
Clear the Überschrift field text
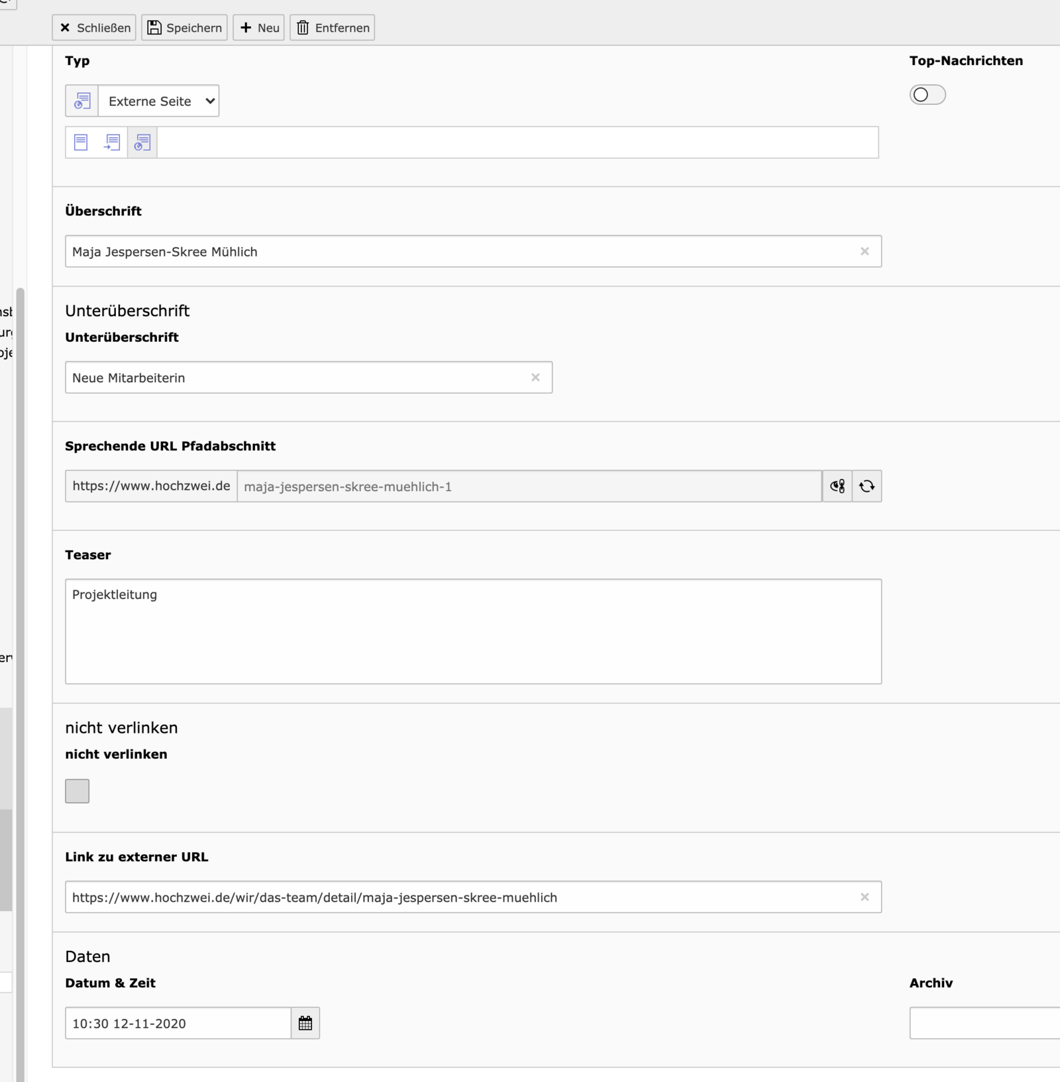point(865,251)
